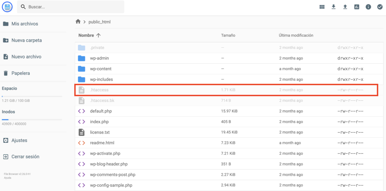Click the select-multiple checkmark icon
Viewport: 386px width, 191px height.
tap(380, 7)
